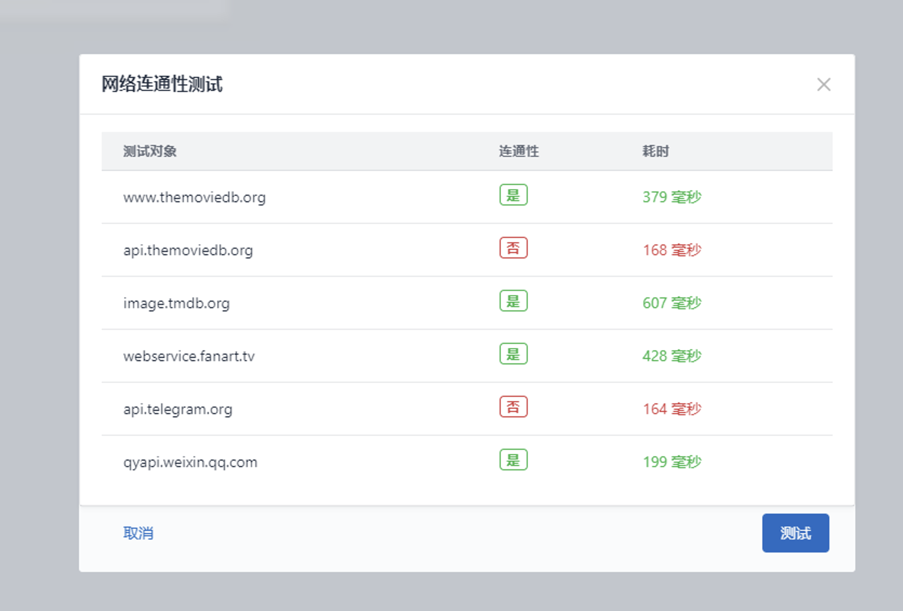This screenshot has width=903, height=611.
Task: Click the 取消 link
Action: click(x=138, y=533)
